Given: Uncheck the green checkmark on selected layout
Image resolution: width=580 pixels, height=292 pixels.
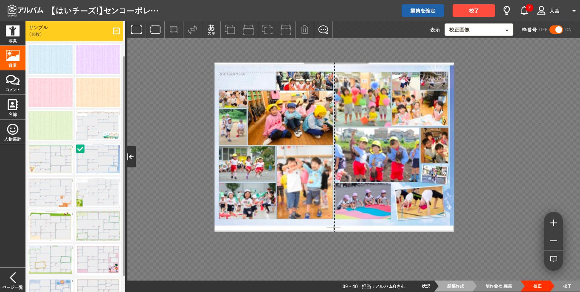Looking at the screenshot, I should click(80, 149).
